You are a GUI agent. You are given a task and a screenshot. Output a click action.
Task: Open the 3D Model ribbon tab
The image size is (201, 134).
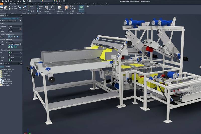tap(25, 4)
